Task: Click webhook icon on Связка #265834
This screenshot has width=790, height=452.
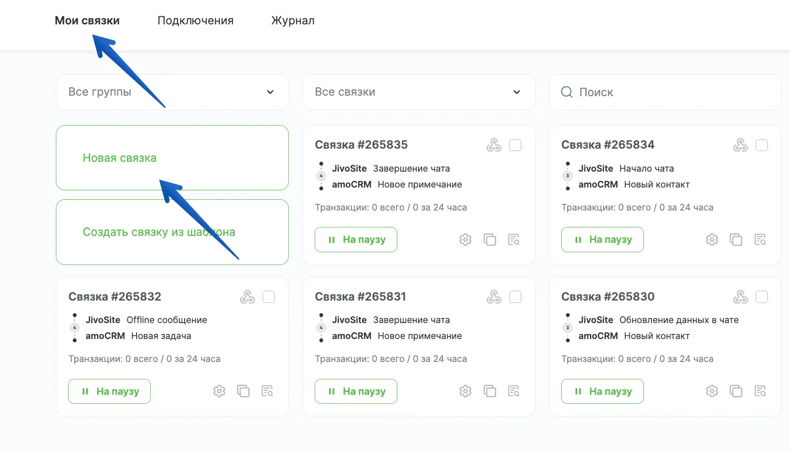Action: click(x=740, y=145)
